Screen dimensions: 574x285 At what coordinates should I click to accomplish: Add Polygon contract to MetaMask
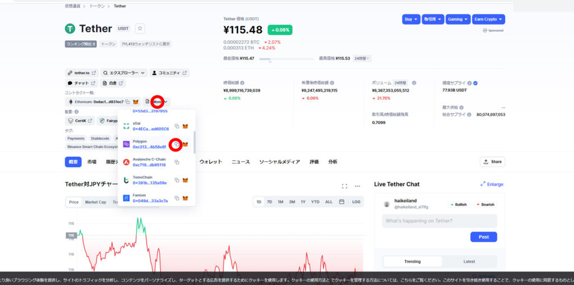click(x=186, y=144)
